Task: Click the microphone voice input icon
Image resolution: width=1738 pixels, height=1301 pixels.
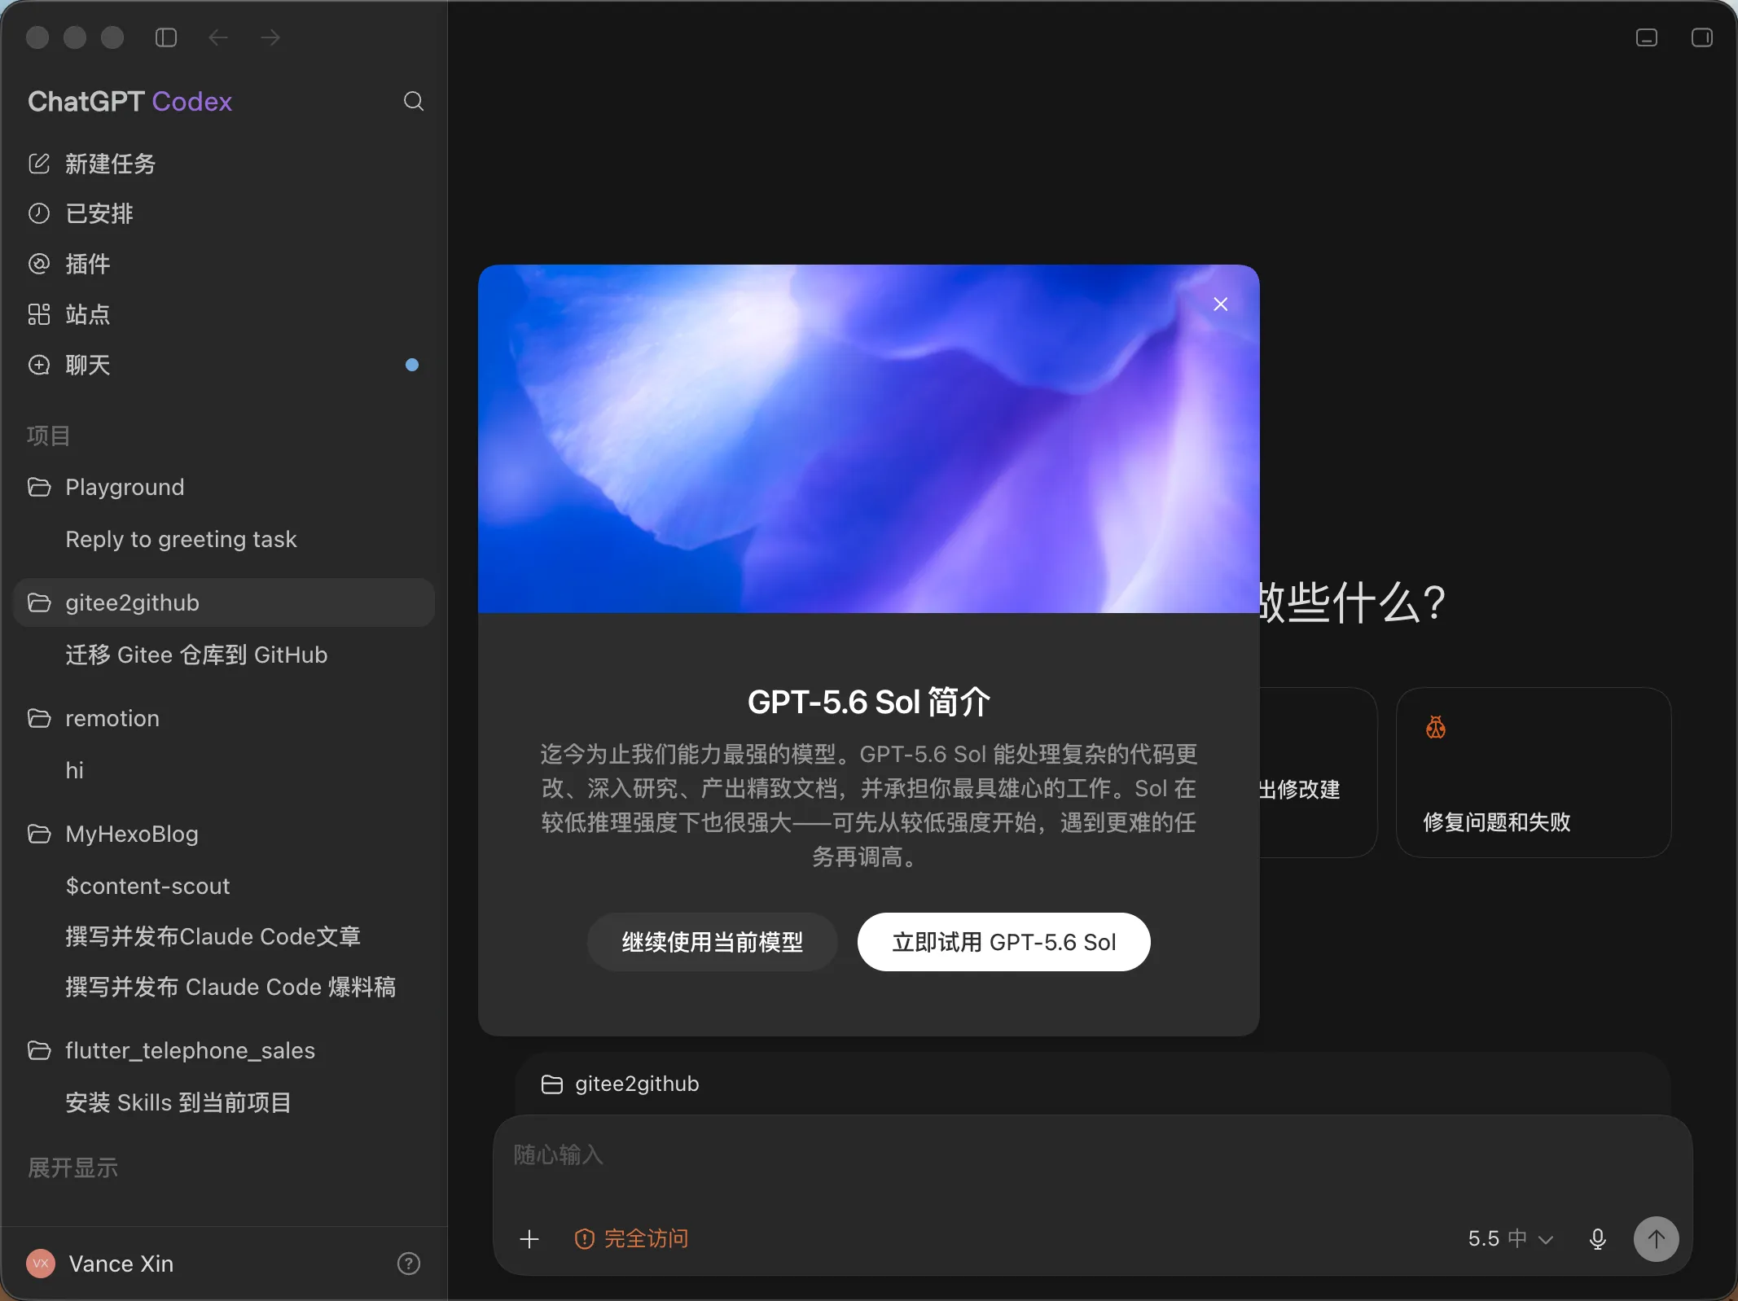Action: (1598, 1239)
